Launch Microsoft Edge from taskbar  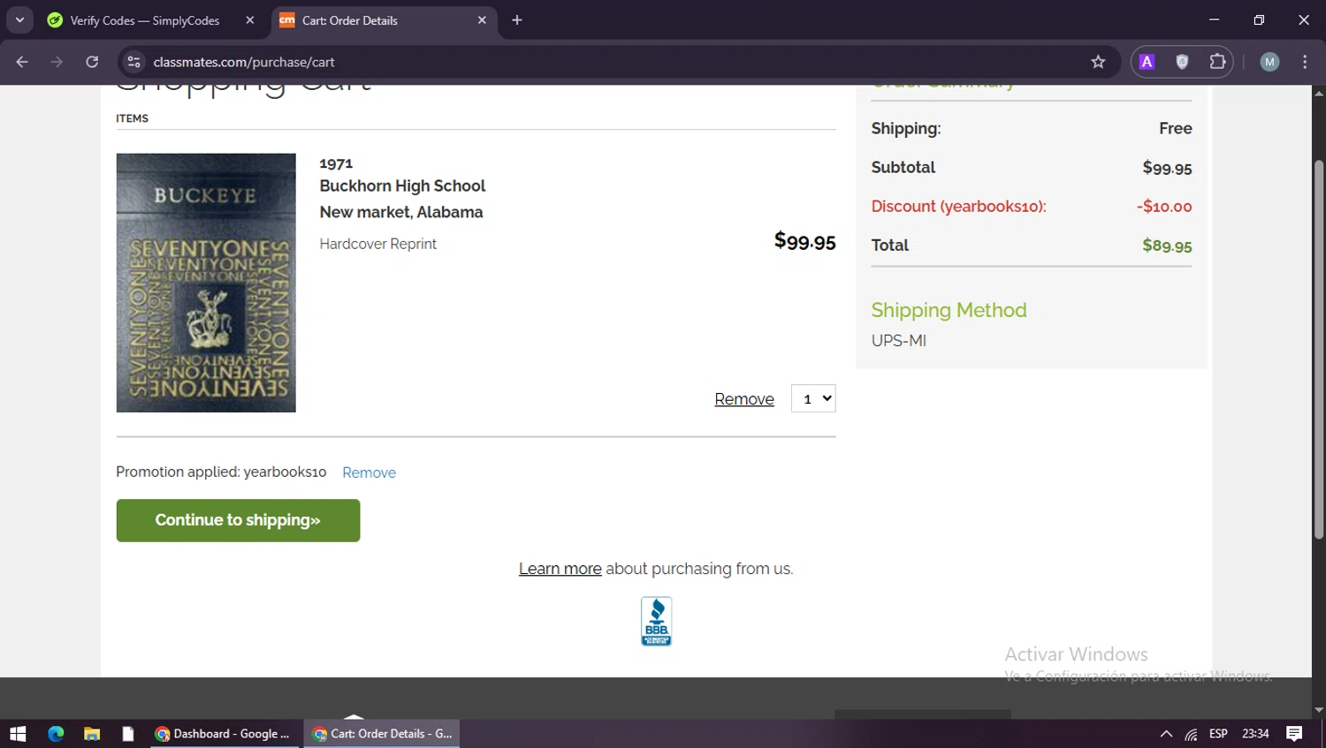[x=56, y=734]
